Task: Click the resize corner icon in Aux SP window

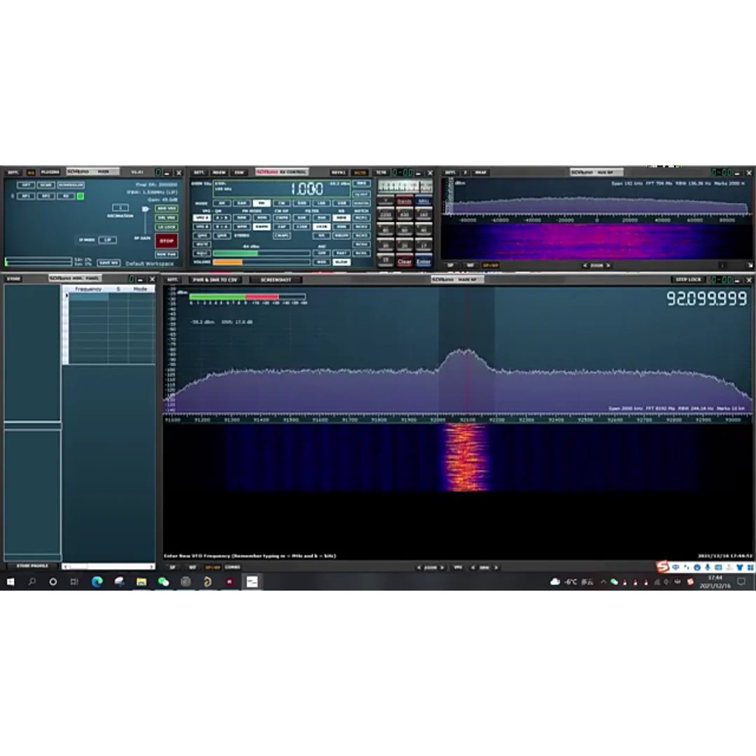Action: tap(750, 265)
